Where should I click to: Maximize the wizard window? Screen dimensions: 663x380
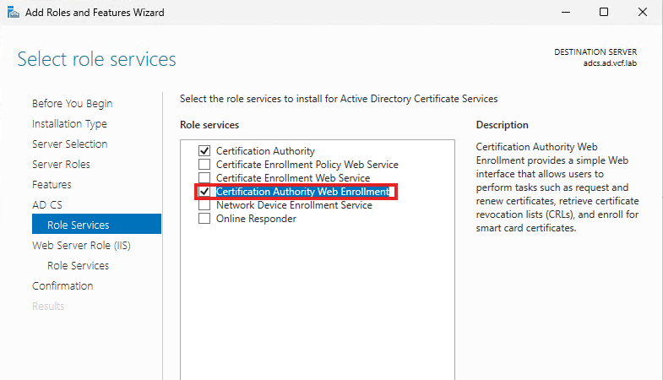(x=604, y=13)
